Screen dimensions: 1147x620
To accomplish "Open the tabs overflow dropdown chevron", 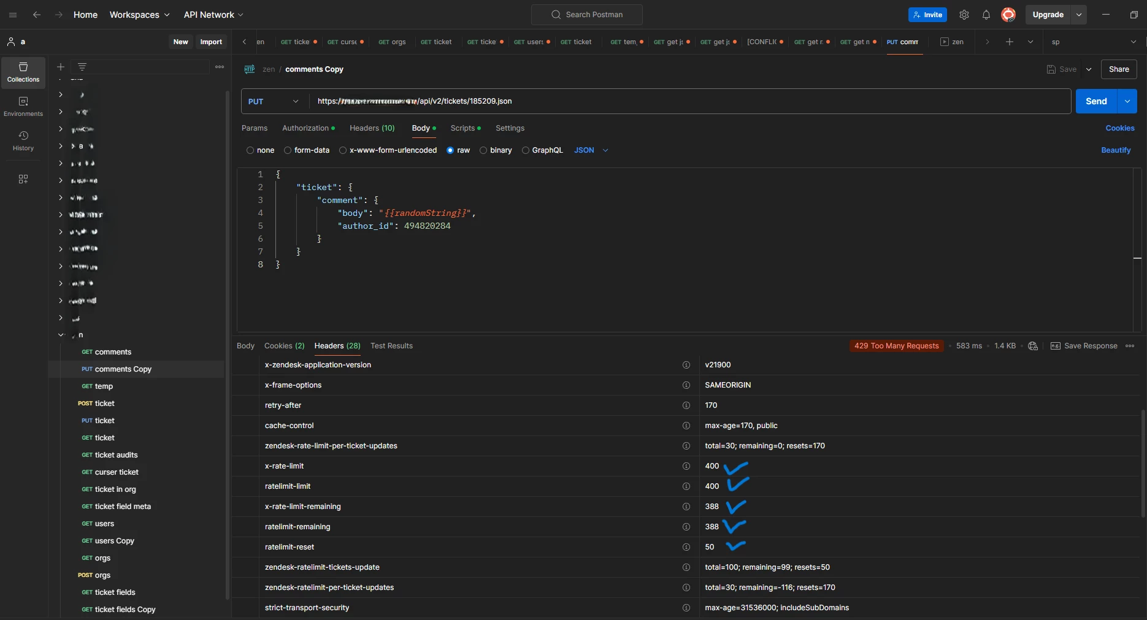I will tap(1030, 42).
